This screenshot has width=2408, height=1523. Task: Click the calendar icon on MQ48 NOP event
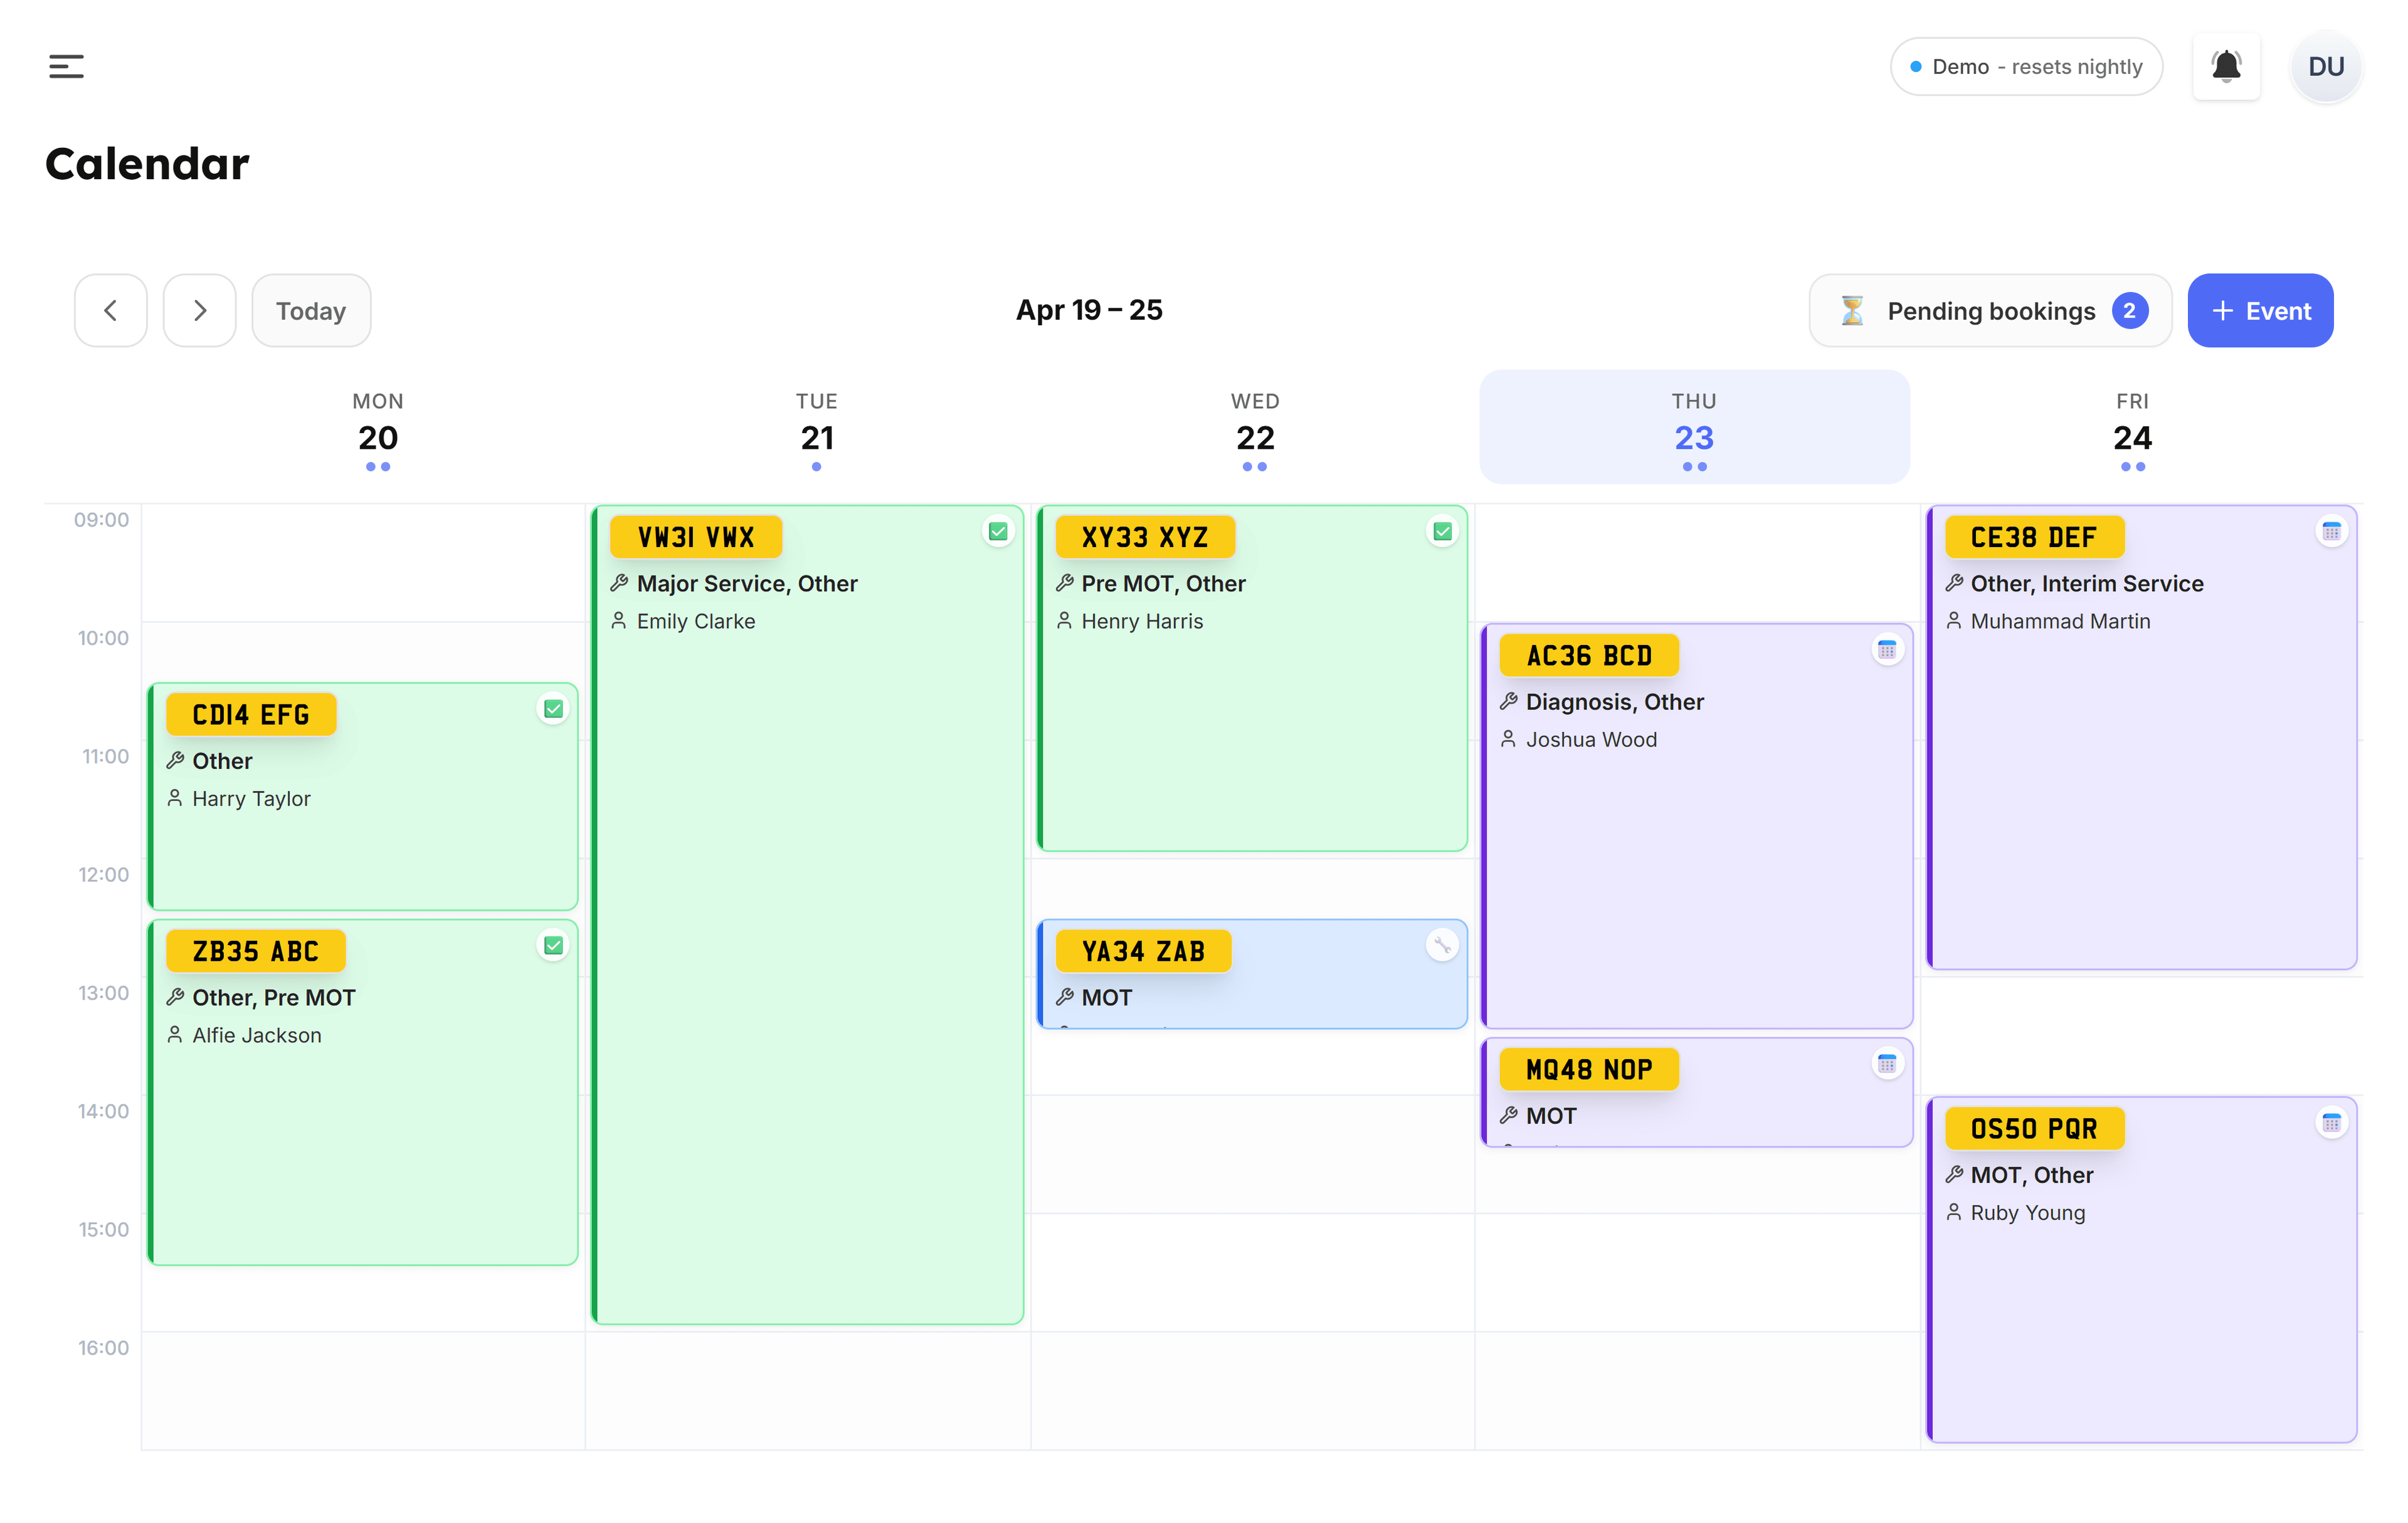(1888, 1064)
